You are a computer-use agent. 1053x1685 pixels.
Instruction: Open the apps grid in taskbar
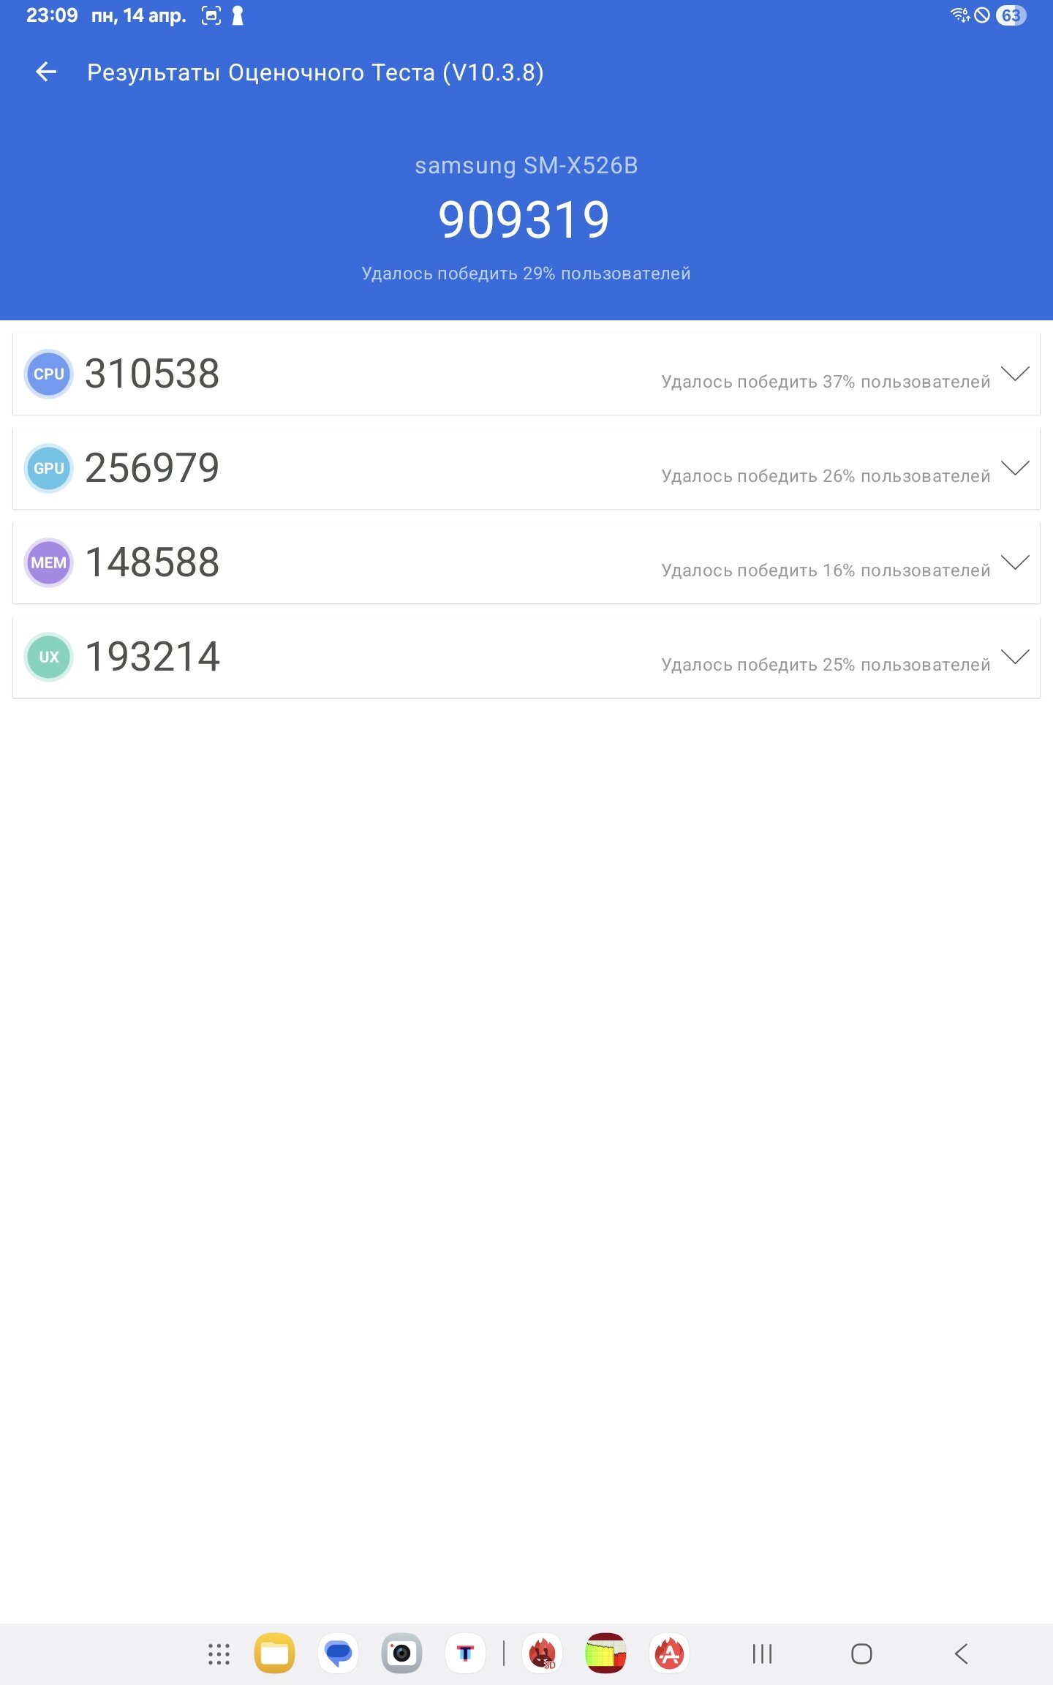(x=219, y=1654)
